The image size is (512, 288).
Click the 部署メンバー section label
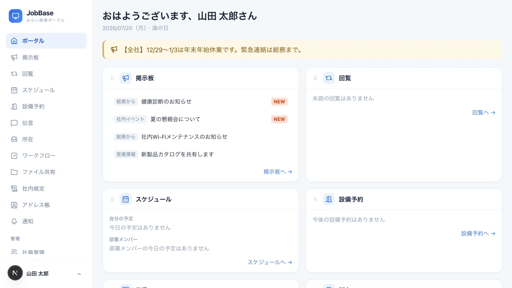[124, 240]
